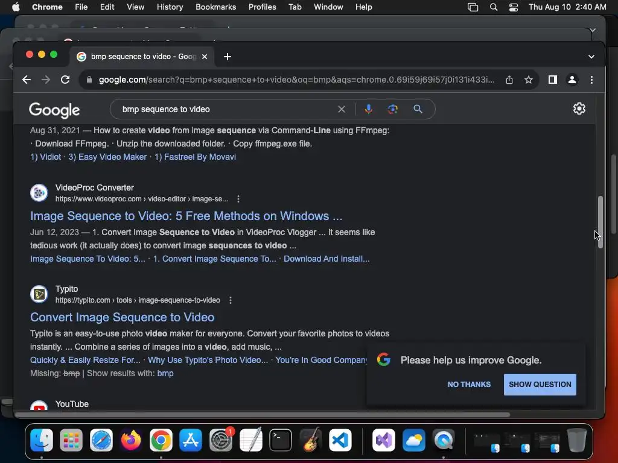Image resolution: width=618 pixels, height=463 pixels.
Task: Open System Settings from the Dock
Action: 221,439
